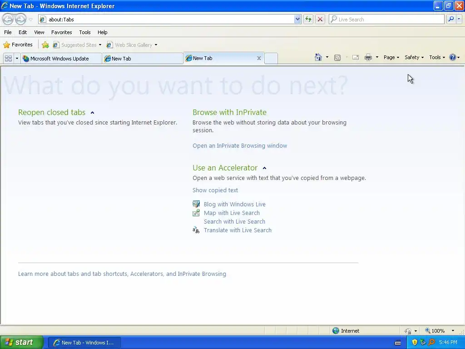Open Web Slice Gallery link

click(x=130, y=45)
